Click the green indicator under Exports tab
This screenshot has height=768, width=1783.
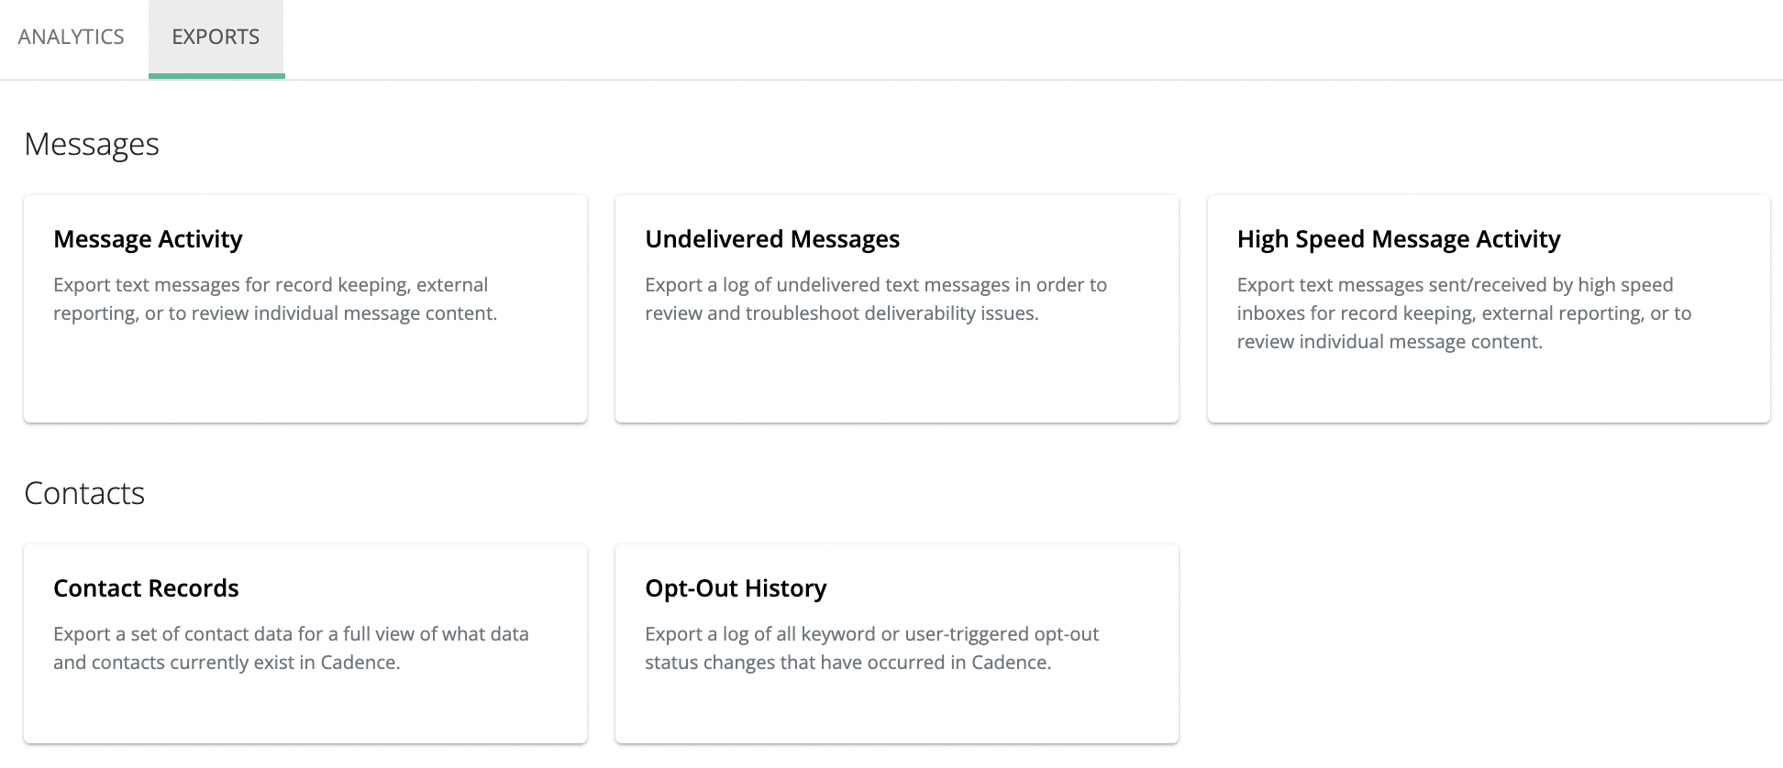tap(216, 76)
